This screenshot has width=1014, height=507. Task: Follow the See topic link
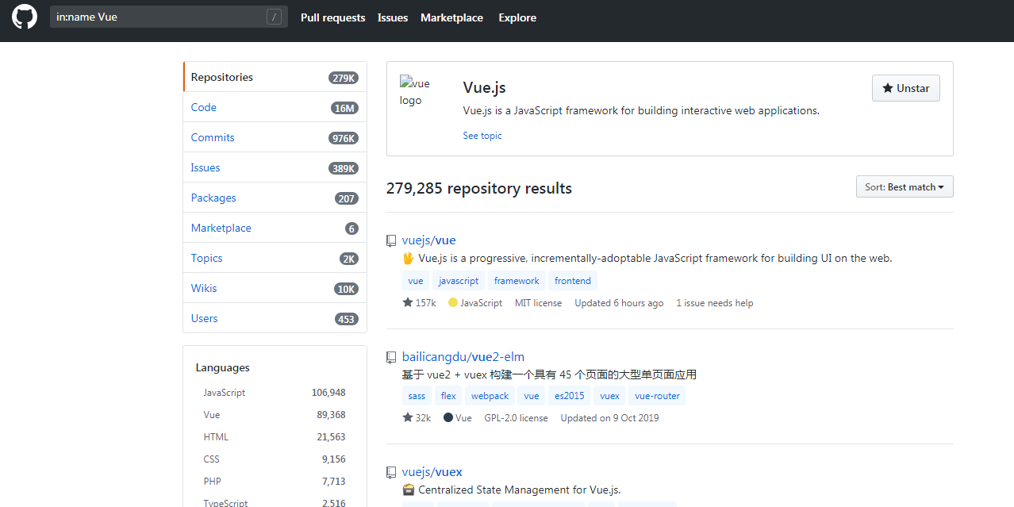pos(482,136)
